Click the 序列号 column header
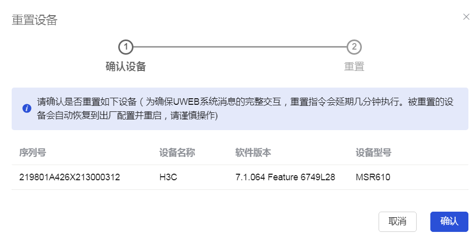 click(32, 153)
